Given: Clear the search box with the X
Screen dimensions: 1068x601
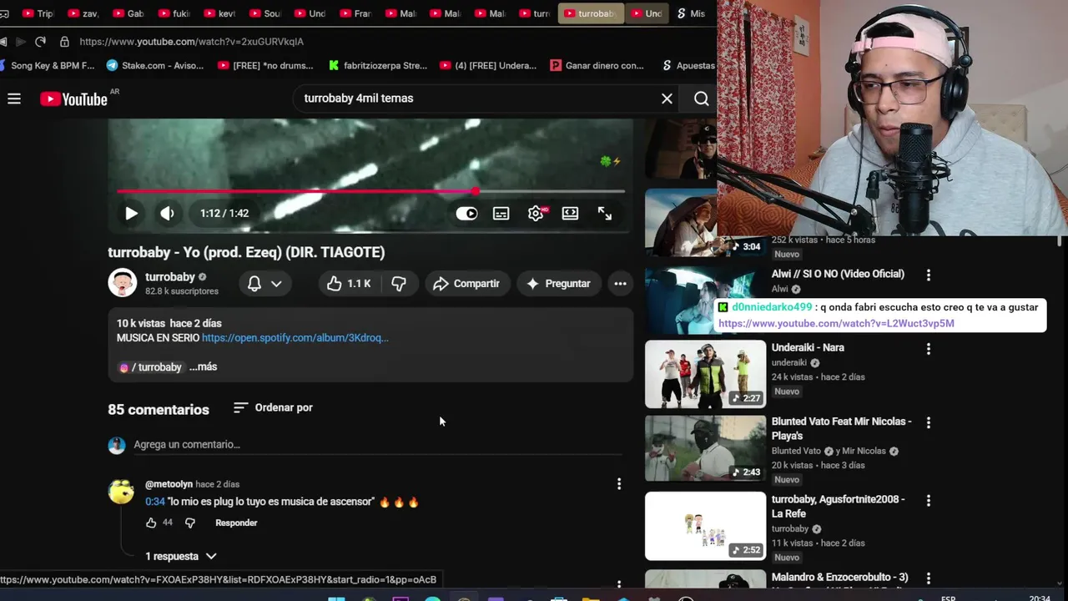Looking at the screenshot, I should click(667, 98).
